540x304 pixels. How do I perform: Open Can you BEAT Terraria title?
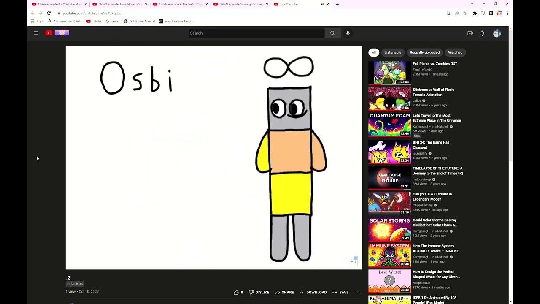click(432, 197)
